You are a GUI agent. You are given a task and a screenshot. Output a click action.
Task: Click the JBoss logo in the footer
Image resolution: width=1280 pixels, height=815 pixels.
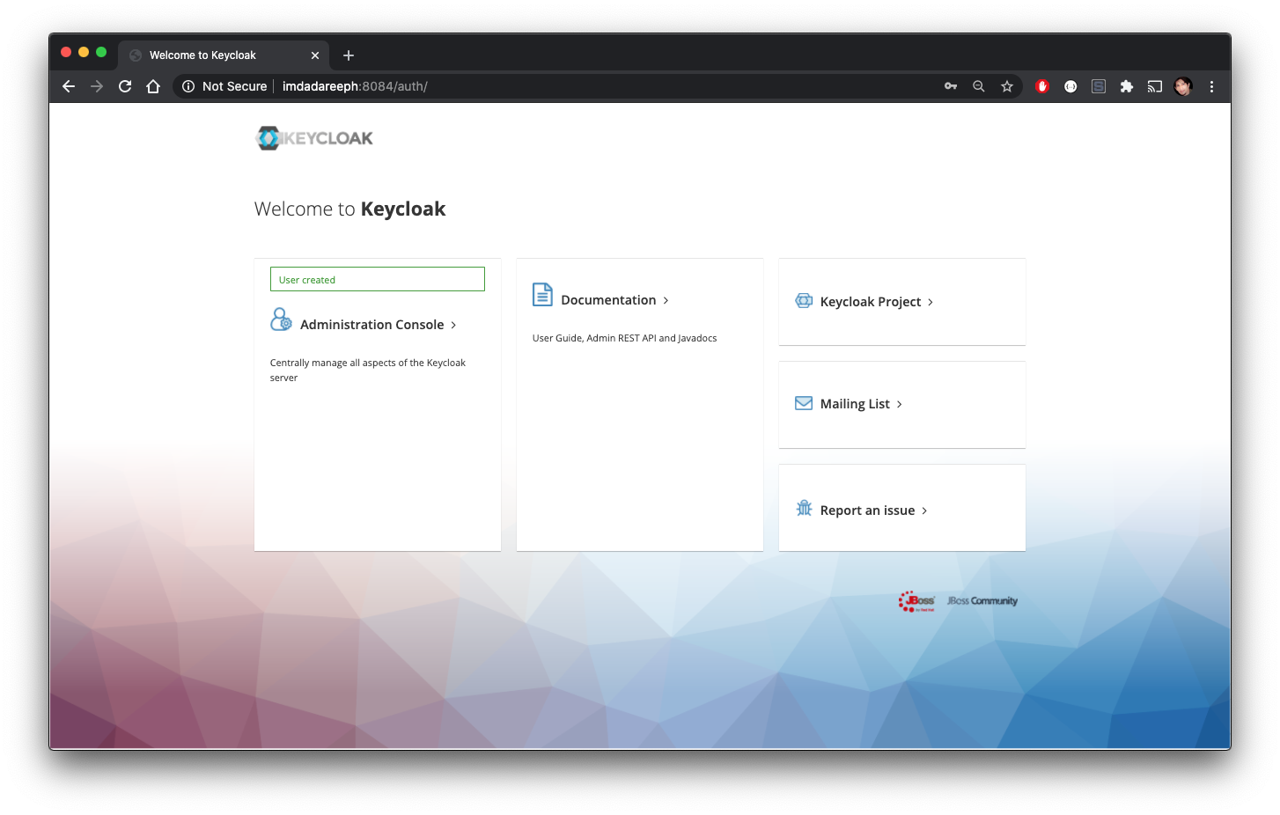click(916, 601)
